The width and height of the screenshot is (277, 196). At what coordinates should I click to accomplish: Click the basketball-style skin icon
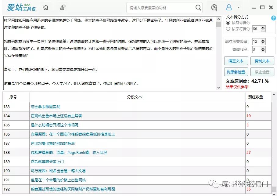(x=214, y=7)
